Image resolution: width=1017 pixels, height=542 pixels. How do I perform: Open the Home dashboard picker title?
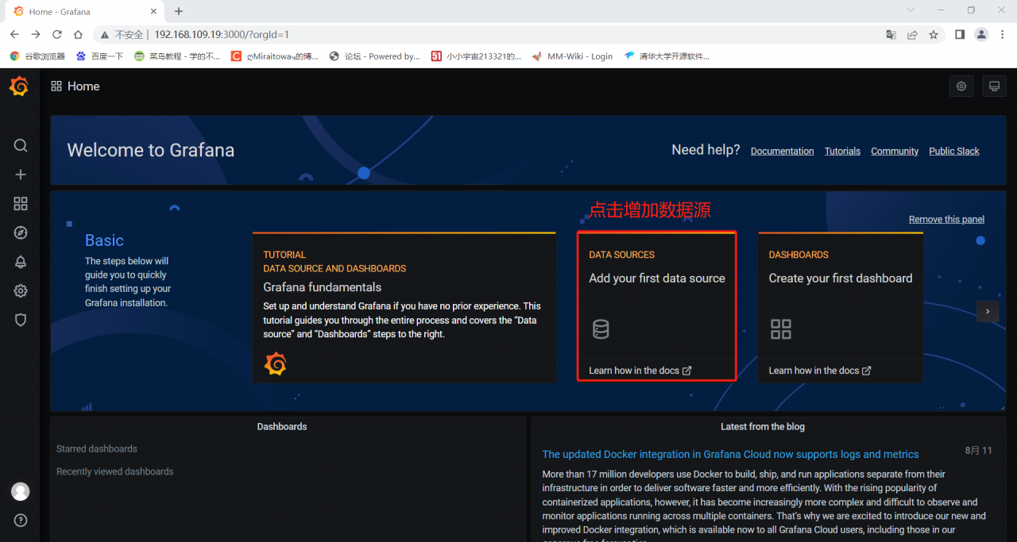pos(83,86)
